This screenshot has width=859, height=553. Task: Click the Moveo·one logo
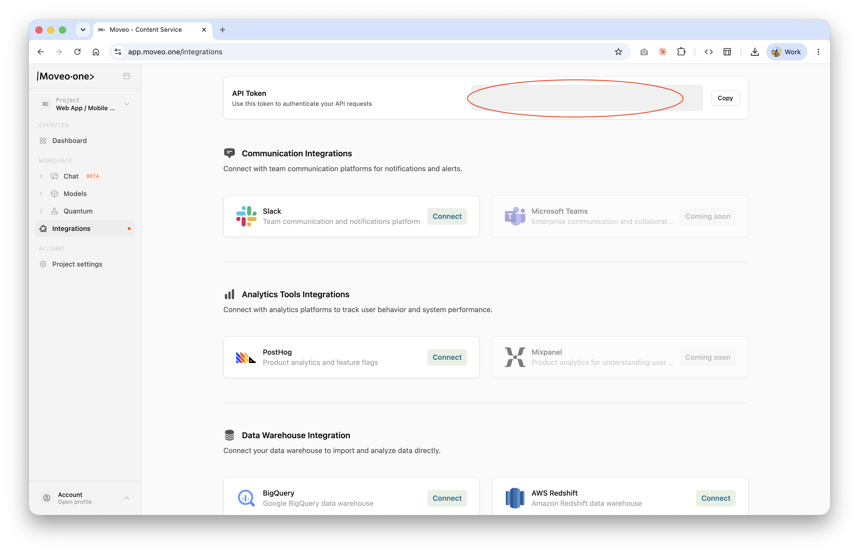point(65,76)
